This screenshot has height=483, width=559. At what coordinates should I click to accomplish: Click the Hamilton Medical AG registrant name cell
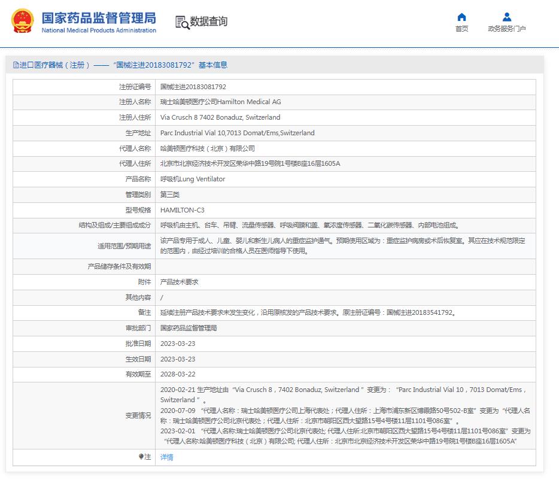(x=220, y=102)
